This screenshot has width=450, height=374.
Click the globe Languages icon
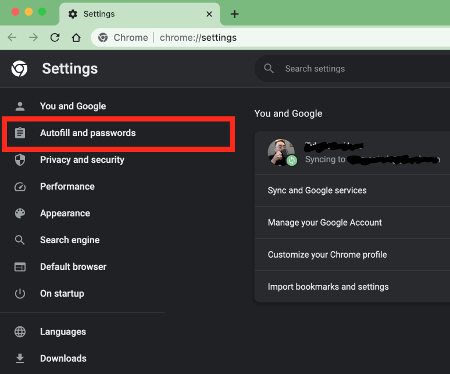click(x=20, y=332)
